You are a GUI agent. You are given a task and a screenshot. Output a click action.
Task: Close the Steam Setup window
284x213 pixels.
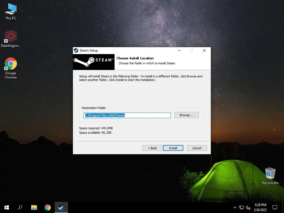point(204,50)
